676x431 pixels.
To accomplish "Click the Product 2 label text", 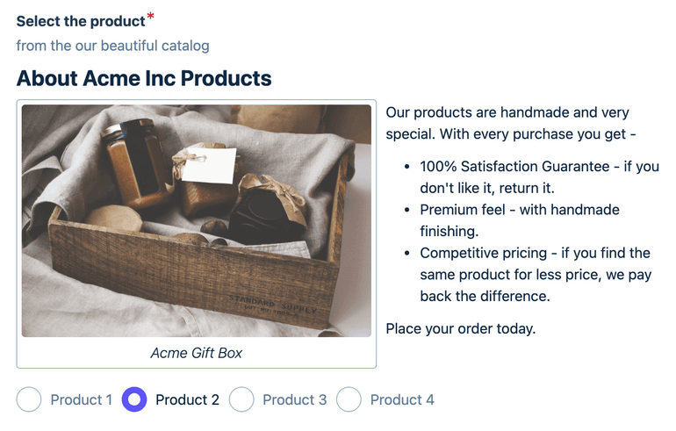I will click(187, 399).
